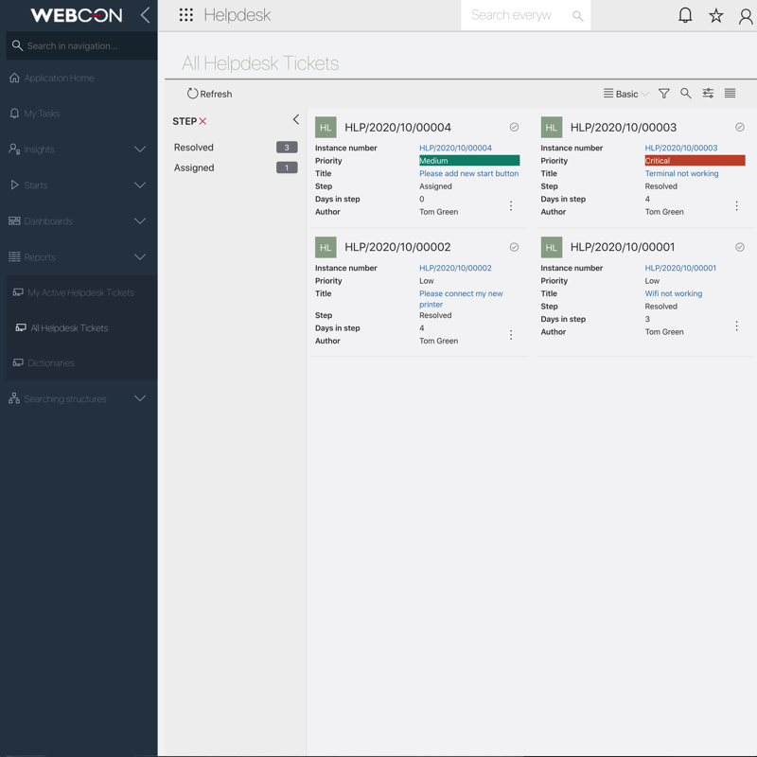Click the list layout icon at far right
The width and height of the screenshot is (757, 757).
tap(730, 94)
